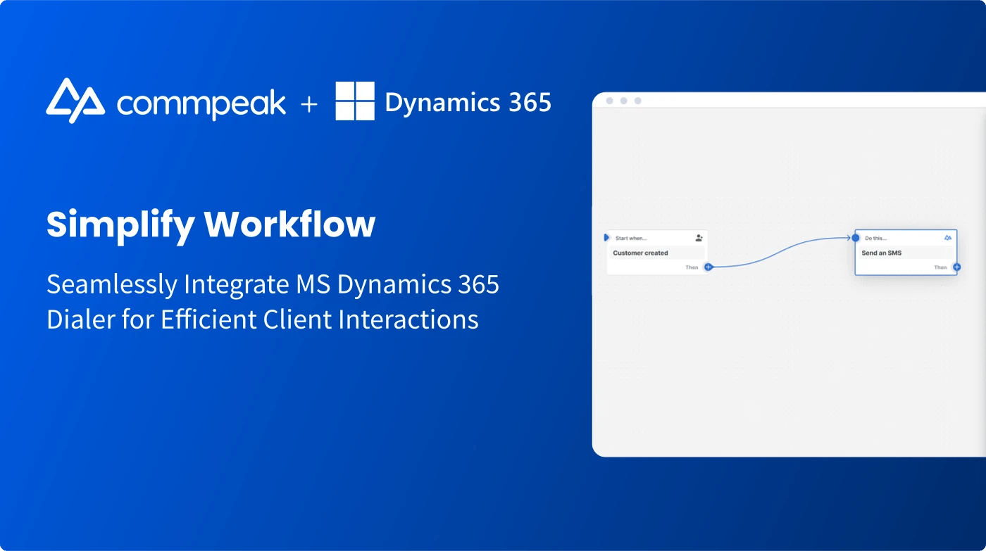Click the "commpeak" wordmark text
This screenshot has width=986, height=551.
click(x=201, y=104)
